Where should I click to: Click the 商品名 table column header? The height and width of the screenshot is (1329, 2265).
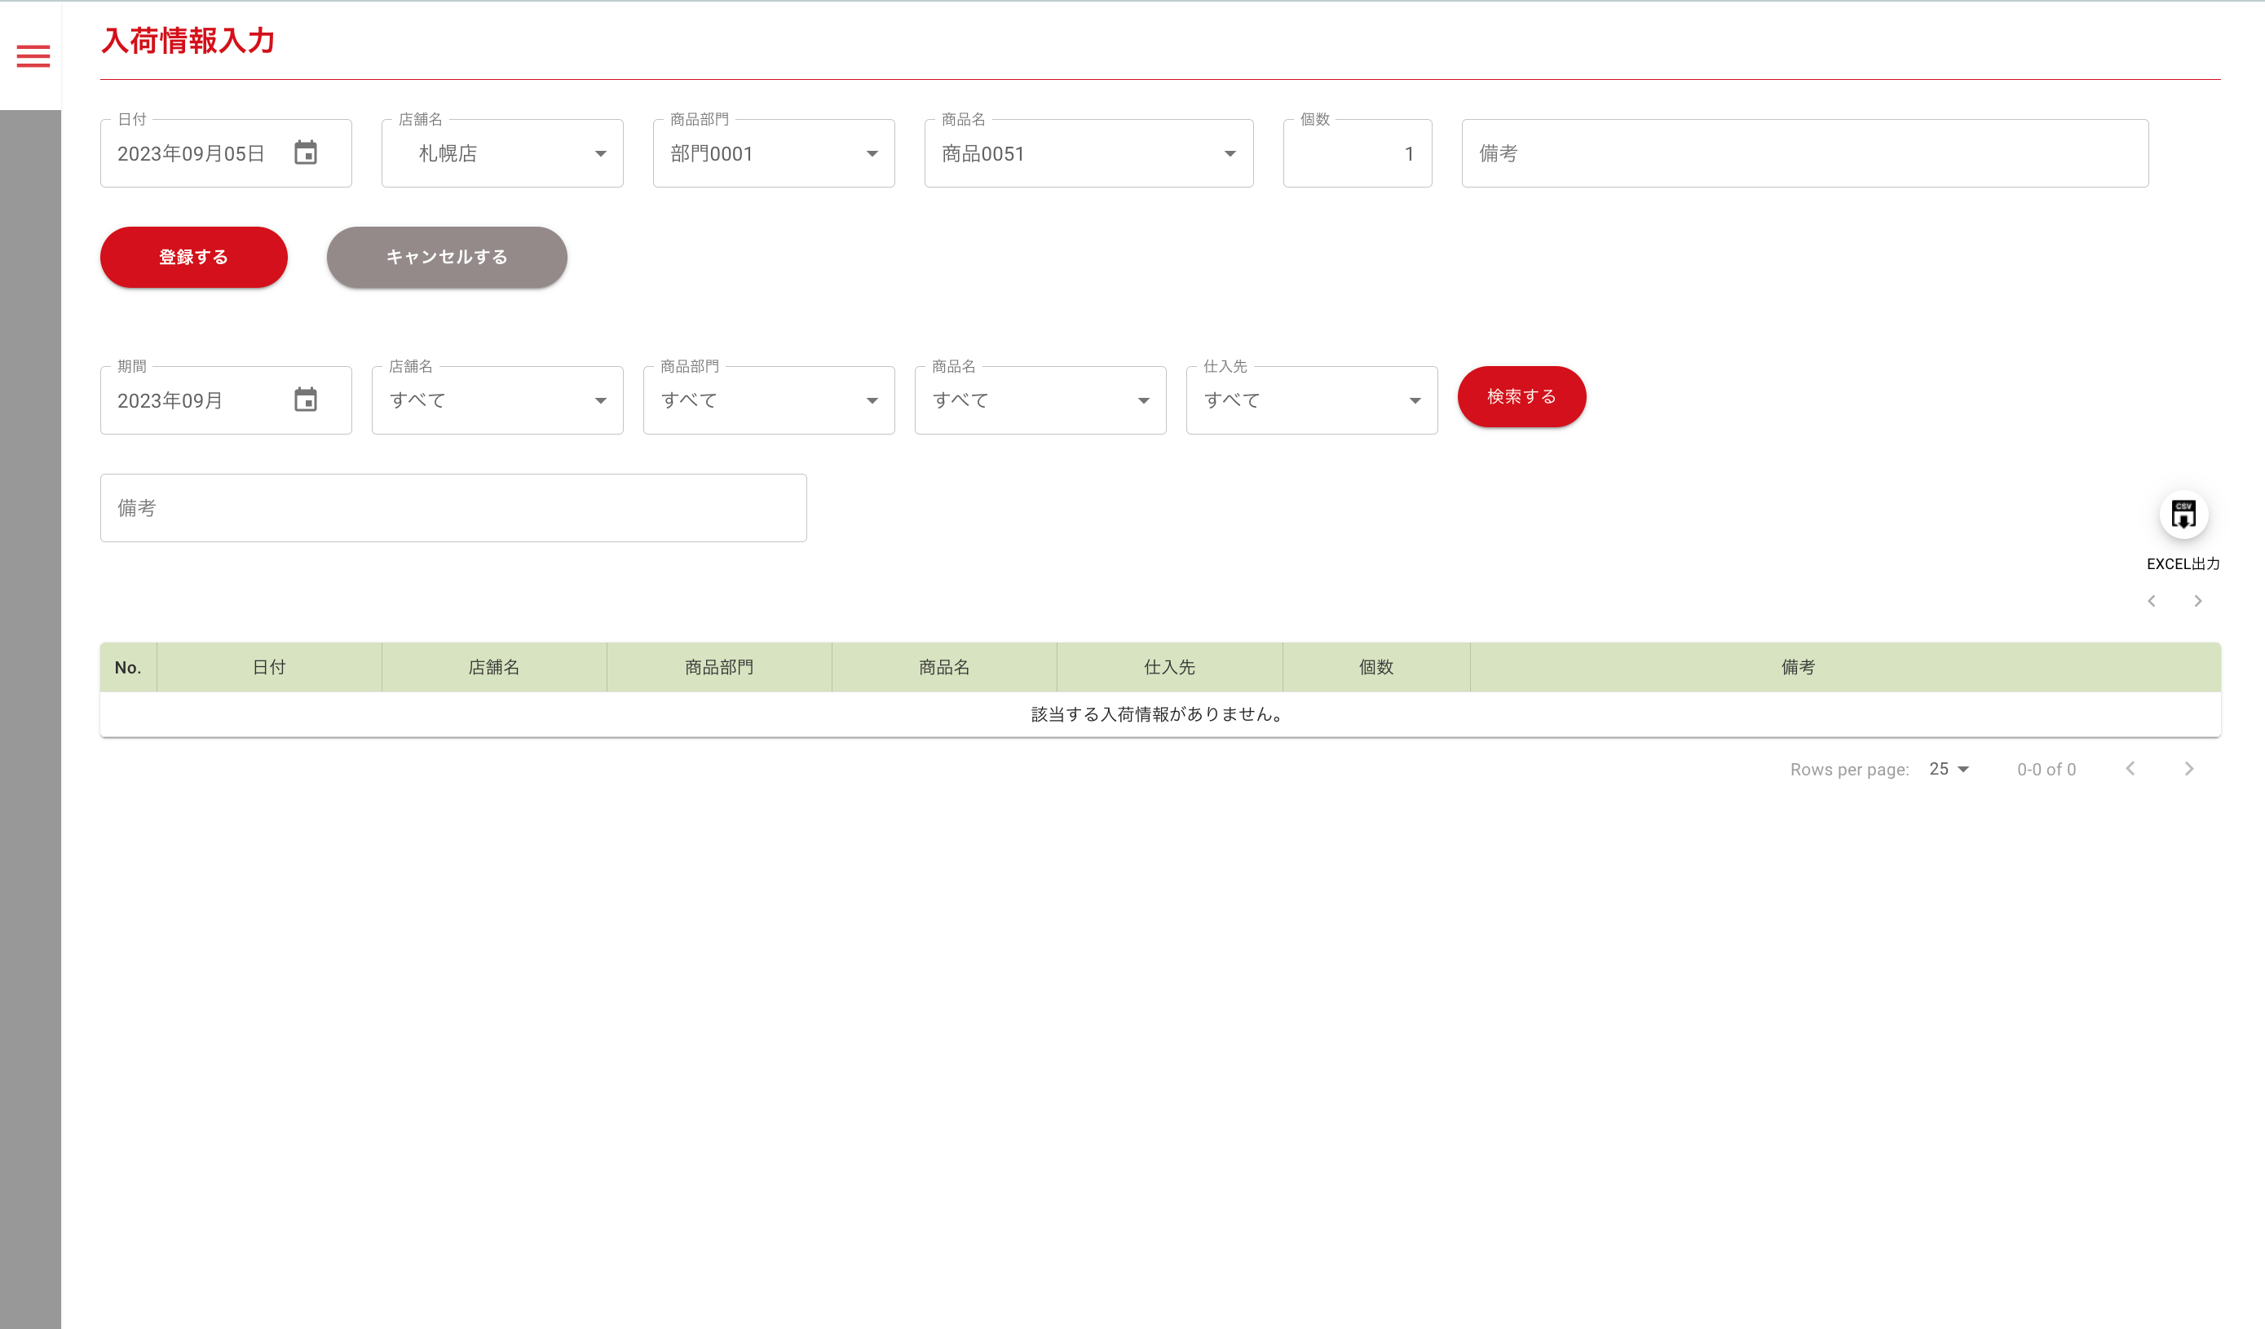[944, 667]
